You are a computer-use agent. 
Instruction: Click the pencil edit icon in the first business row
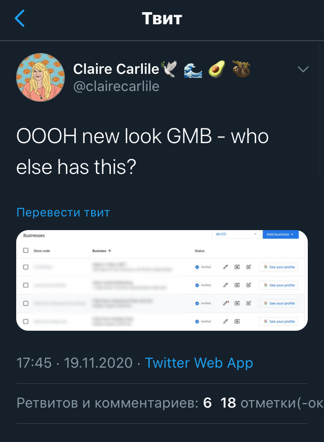pos(226,267)
